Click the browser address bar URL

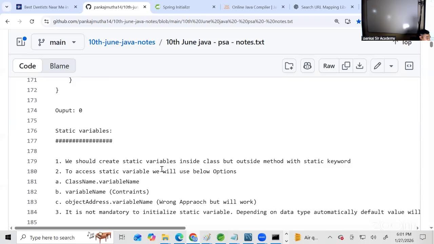tap(173, 21)
